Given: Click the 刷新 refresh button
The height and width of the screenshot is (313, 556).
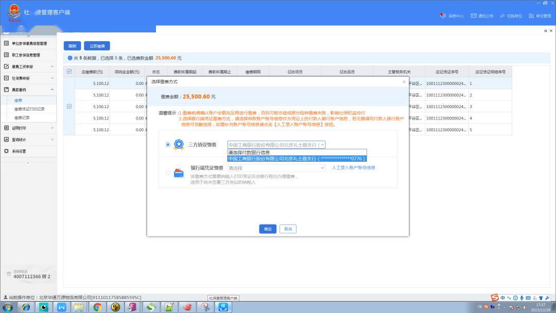Looking at the screenshot, I should pyautogui.click(x=73, y=46).
